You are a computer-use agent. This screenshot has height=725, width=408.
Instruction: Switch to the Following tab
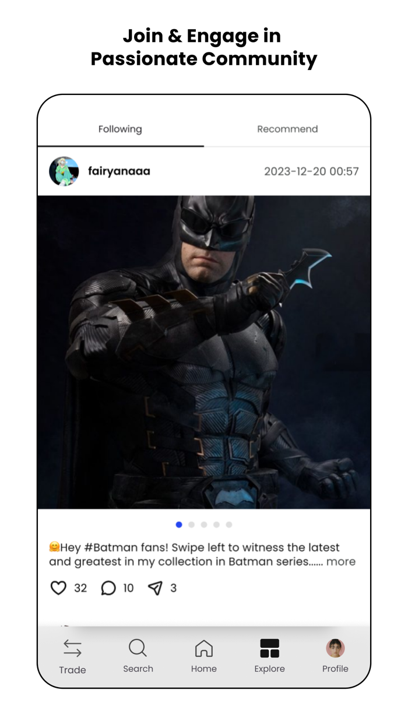[120, 129]
